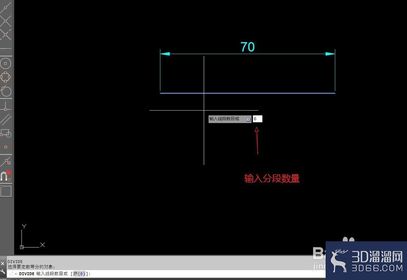This screenshot has width=407, height=280.
Task: Select the Snap to Apparent Intersection tool
Action: coord(5,35)
